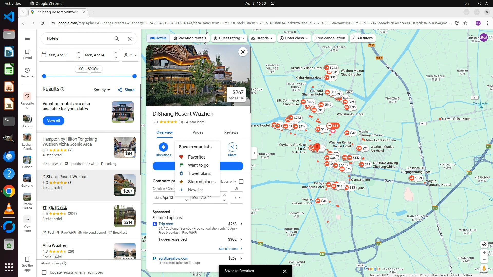Check the free cancellation only box
The width and height of the screenshot is (493, 277).
pyautogui.click(x=241, y=182)
